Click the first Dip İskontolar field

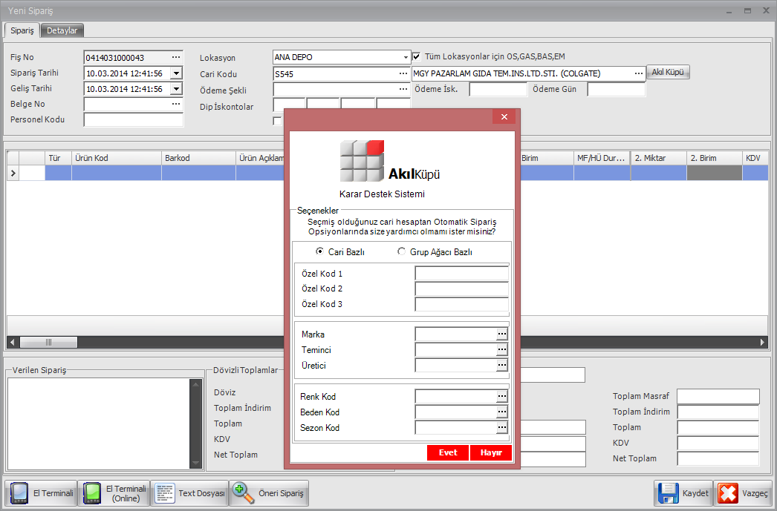coord(289,105)
